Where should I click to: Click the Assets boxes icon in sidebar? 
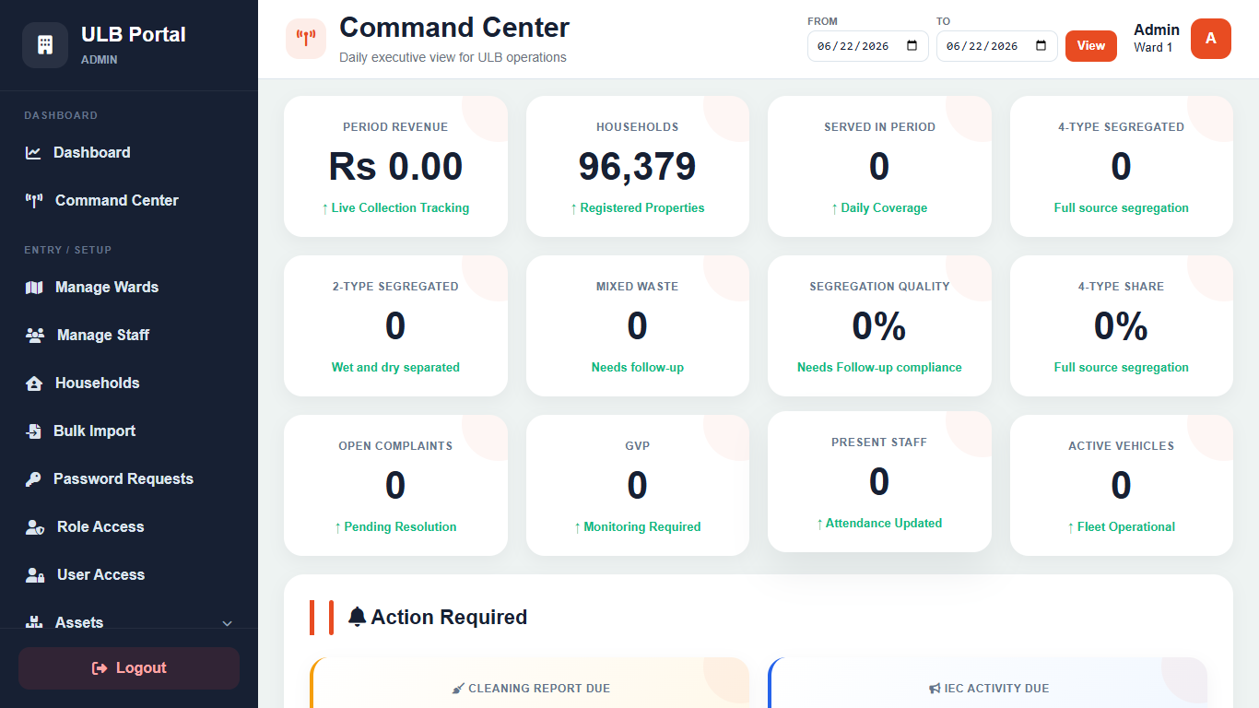tap(34, 623)
